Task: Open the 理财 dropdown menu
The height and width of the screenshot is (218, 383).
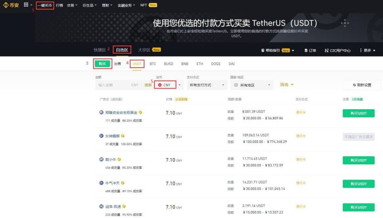Action: point(107,5)
